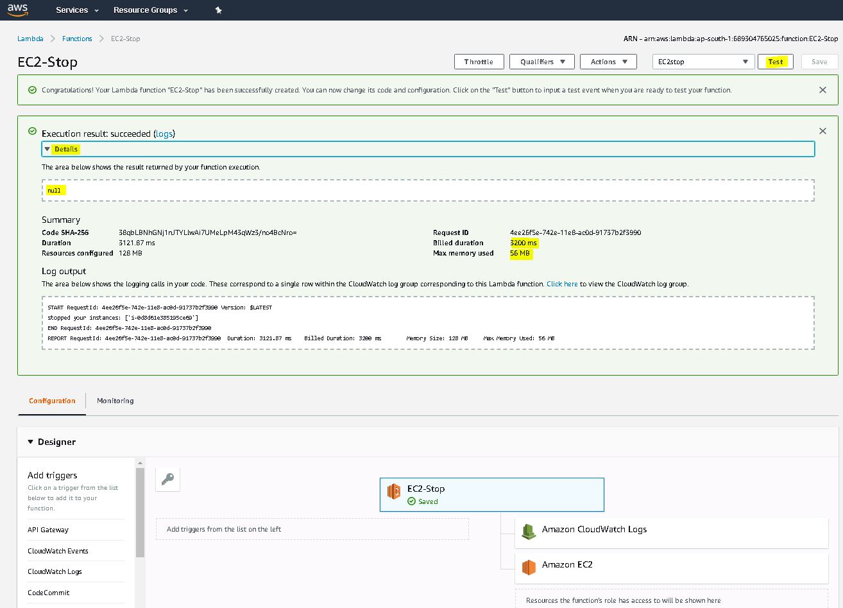This screenshot has width=843, height=608.
Task: Collapse the Details section
Action: pyautogui.click(x=47, y=149)
